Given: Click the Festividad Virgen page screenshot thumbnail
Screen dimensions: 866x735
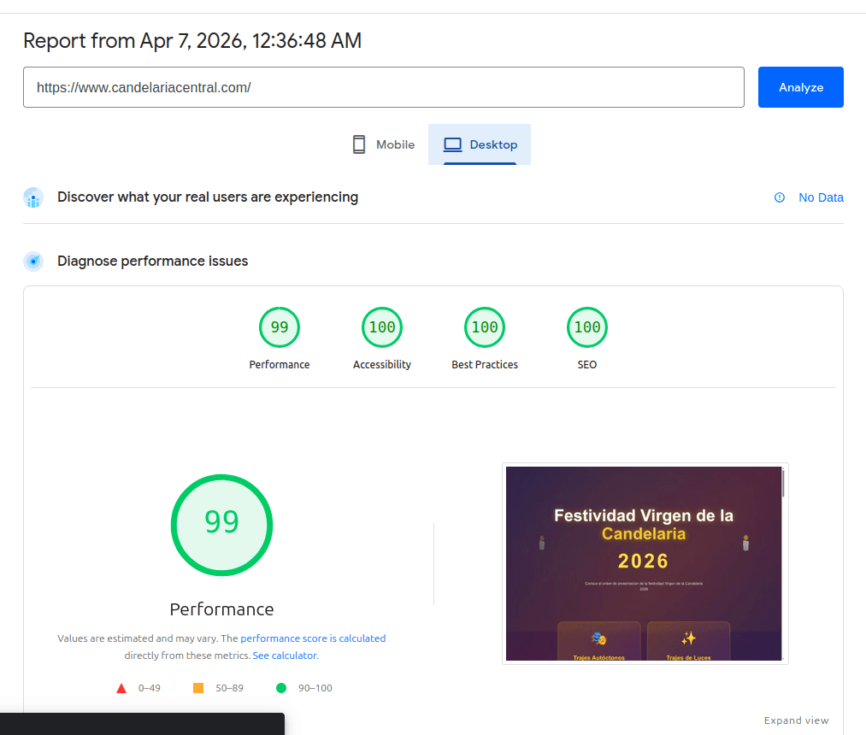Looking at the screenshot, I should pyautogui.click(x=645, y=563).
